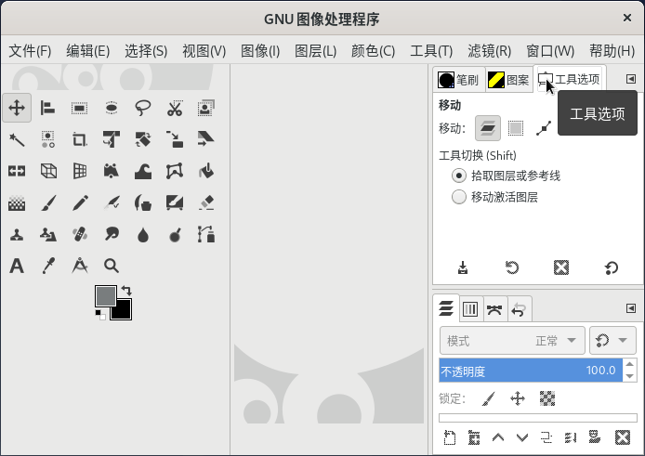Select the Bucket Fill tool

(x=206, y=171)
